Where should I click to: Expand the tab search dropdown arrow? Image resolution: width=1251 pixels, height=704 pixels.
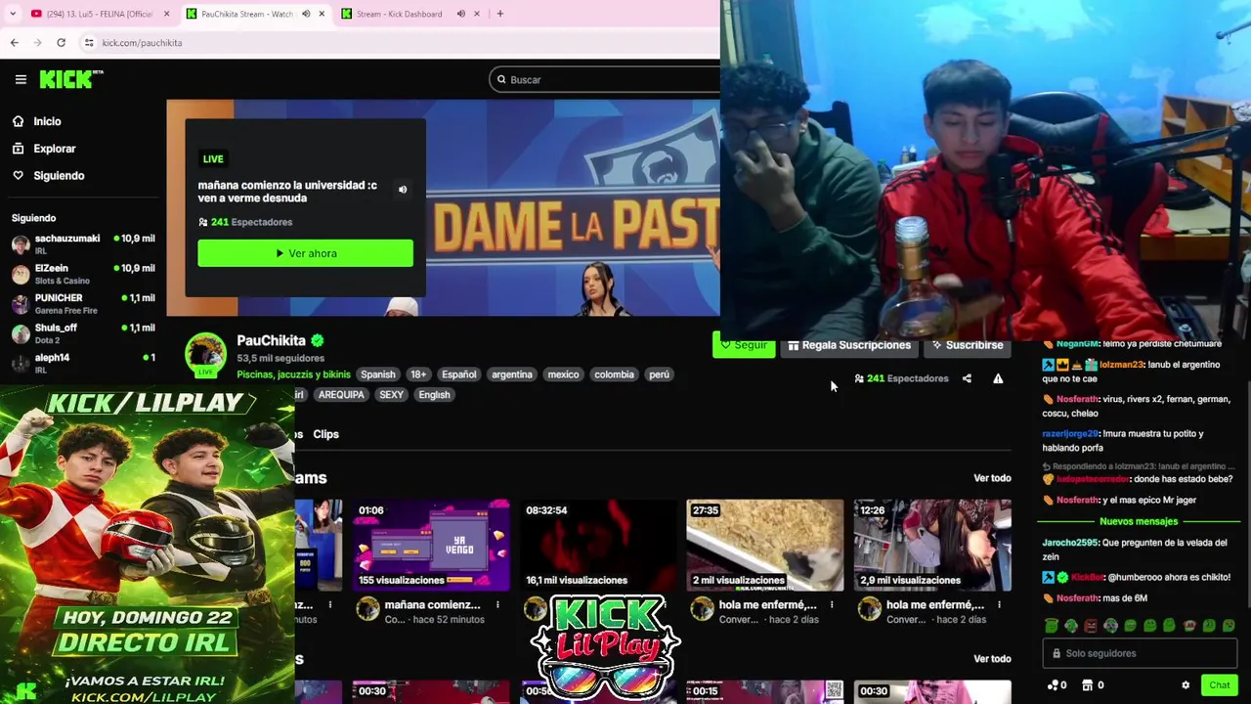pyautogui.click(x=13, y=14)
